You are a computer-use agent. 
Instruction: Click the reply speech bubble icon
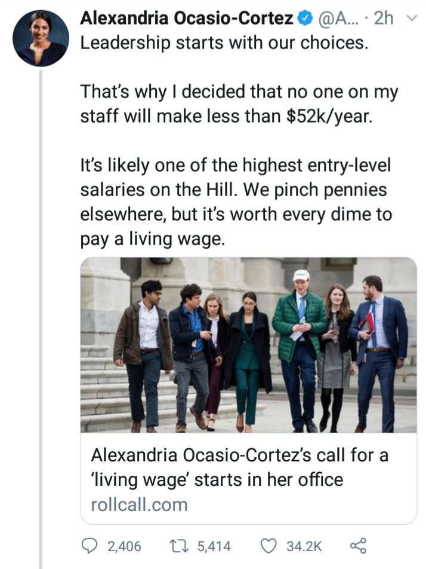[92, 546]
